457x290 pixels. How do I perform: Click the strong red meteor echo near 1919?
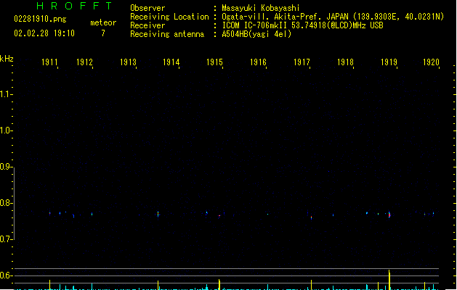coord(389,215)
